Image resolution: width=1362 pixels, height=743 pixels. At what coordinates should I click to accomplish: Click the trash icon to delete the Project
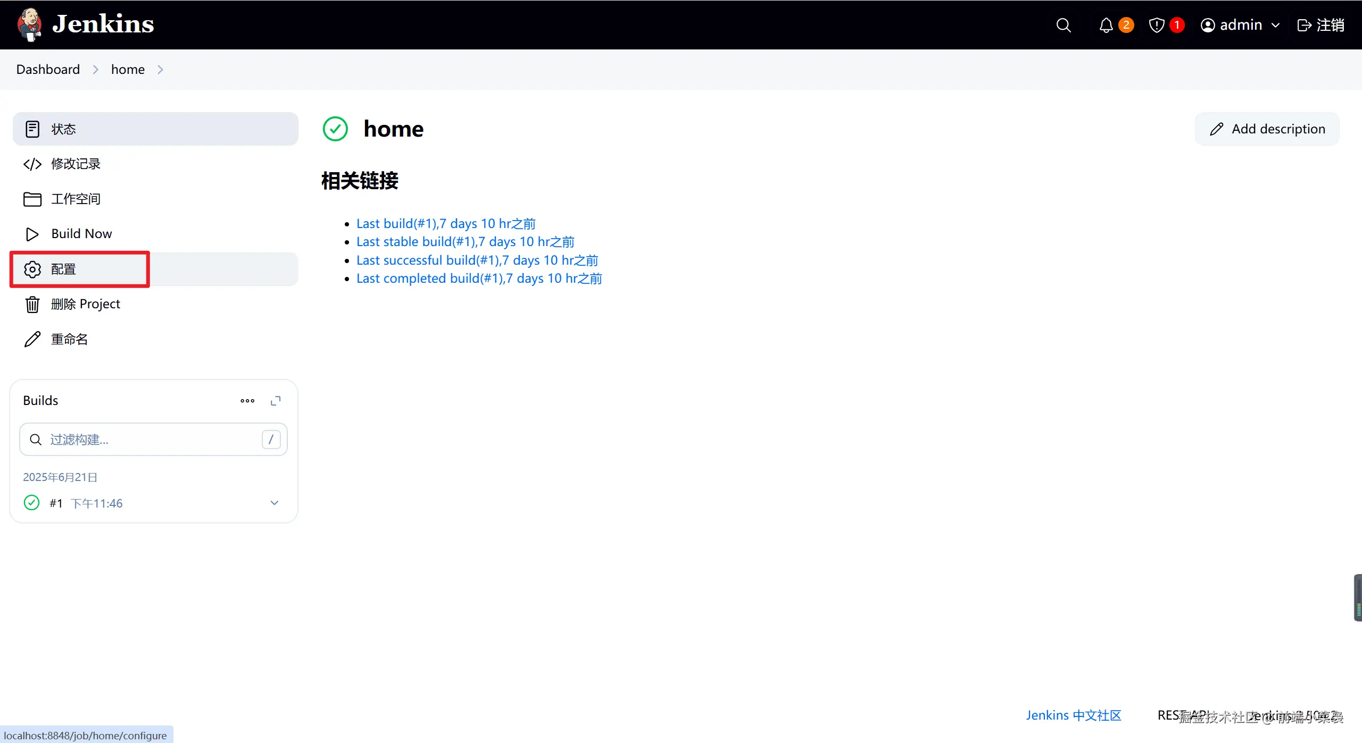pos(32,305)
